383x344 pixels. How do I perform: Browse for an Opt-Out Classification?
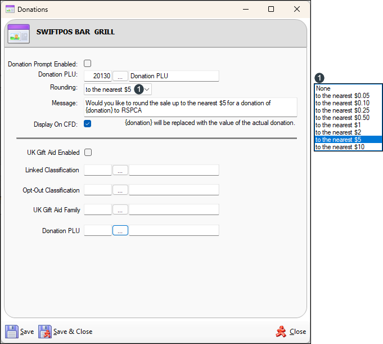[120, 190]
